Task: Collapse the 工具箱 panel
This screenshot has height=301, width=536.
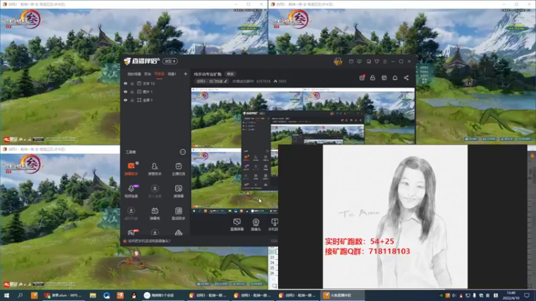Action: [182, 152]
